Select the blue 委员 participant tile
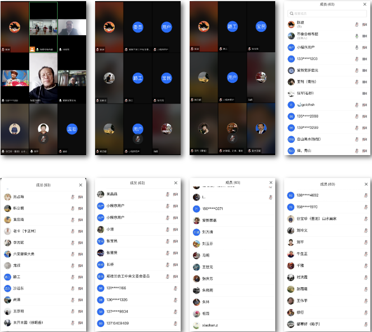The width and height of the screenshot is (372, 332). [138, 26]
